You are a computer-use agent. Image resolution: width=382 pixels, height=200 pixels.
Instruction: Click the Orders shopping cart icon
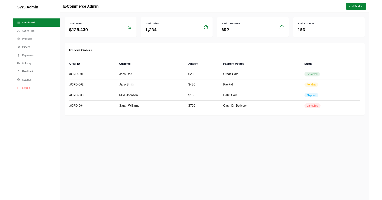19,47
